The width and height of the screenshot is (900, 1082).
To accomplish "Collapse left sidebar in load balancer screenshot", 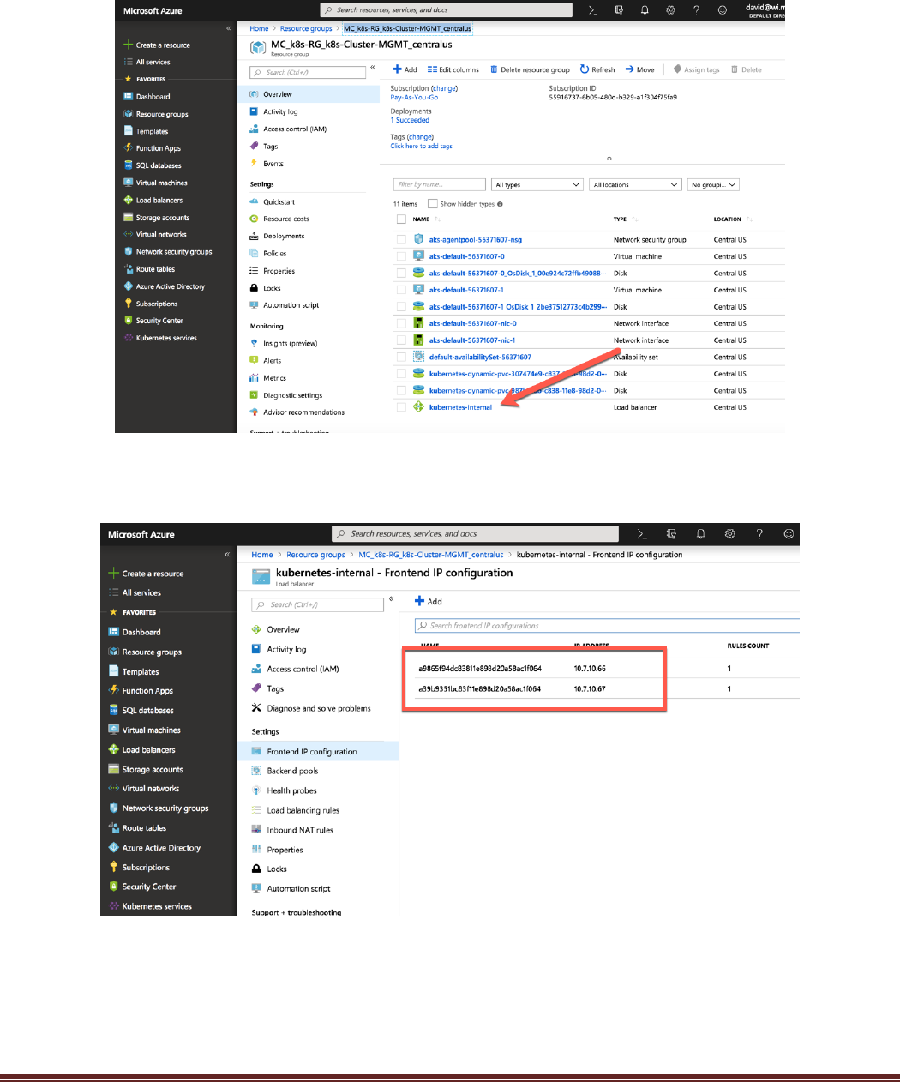I will [227, 555].
